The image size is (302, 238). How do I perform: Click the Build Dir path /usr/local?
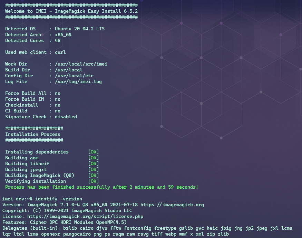pyautogui.click(x=69, y=70)
